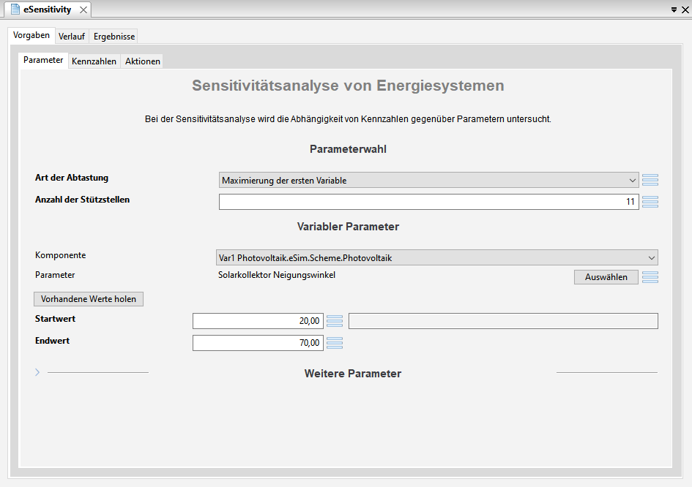Screen dimensions: 692x487
Task: Switch to the Ergebnisse tab
Action: [114, 36]
